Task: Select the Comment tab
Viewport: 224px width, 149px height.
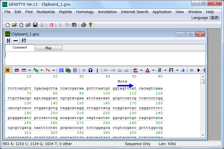Action: [x=20, y=47]
